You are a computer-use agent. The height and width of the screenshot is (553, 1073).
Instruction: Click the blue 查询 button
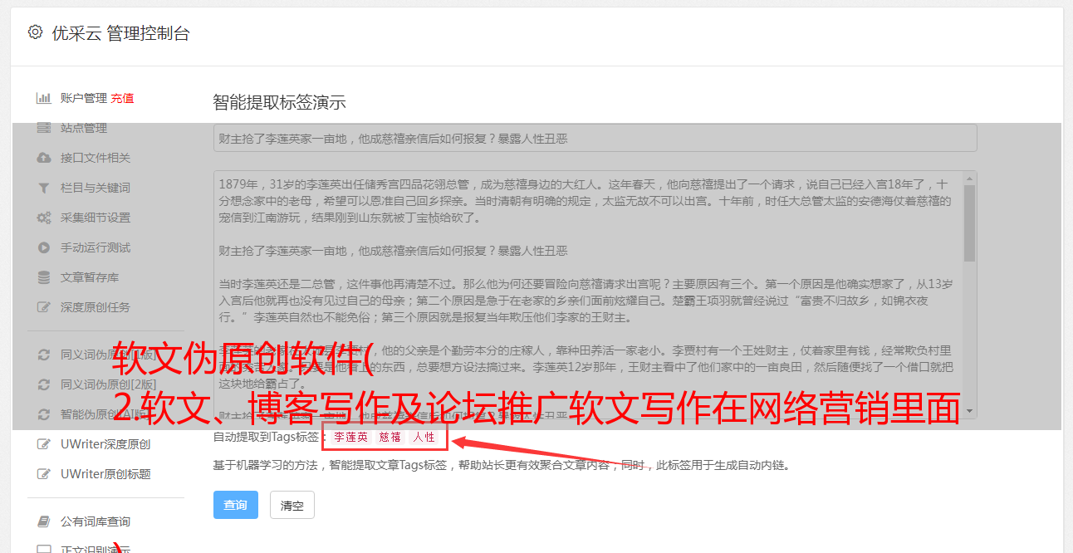(x=236, y=505)
